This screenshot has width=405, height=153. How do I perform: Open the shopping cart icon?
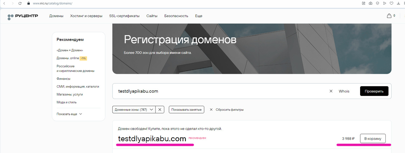coord(389,16)
